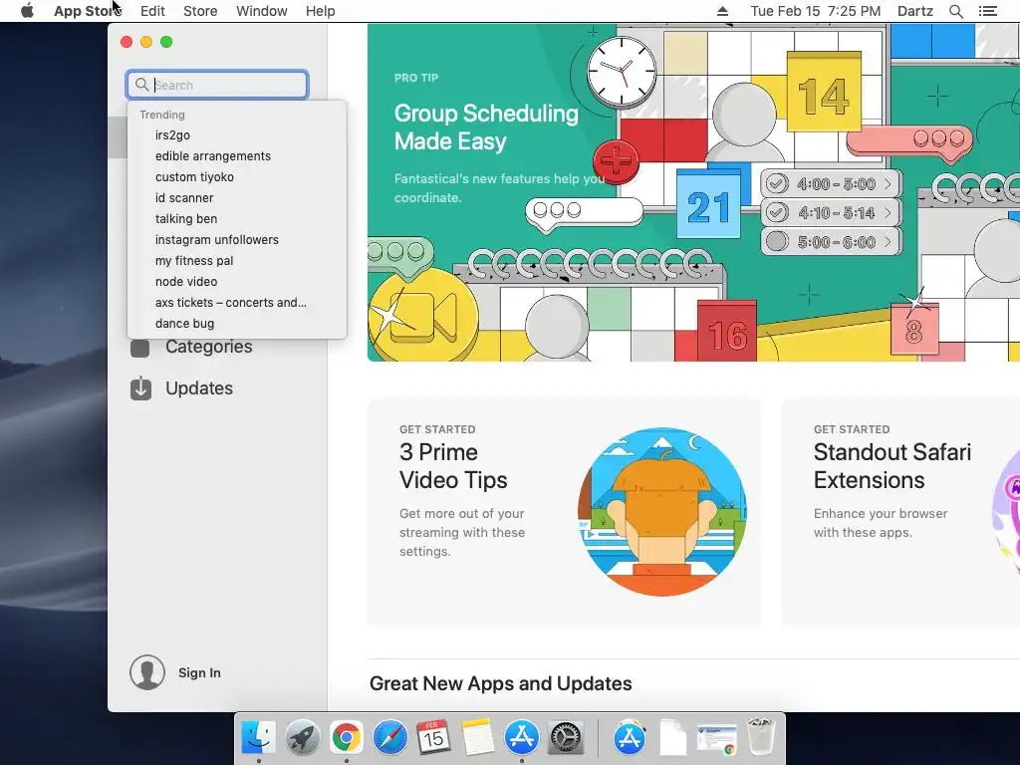Screen dimensions: 1020x765
Task: Open the Edit menu
Action: [x=152, y=11]
